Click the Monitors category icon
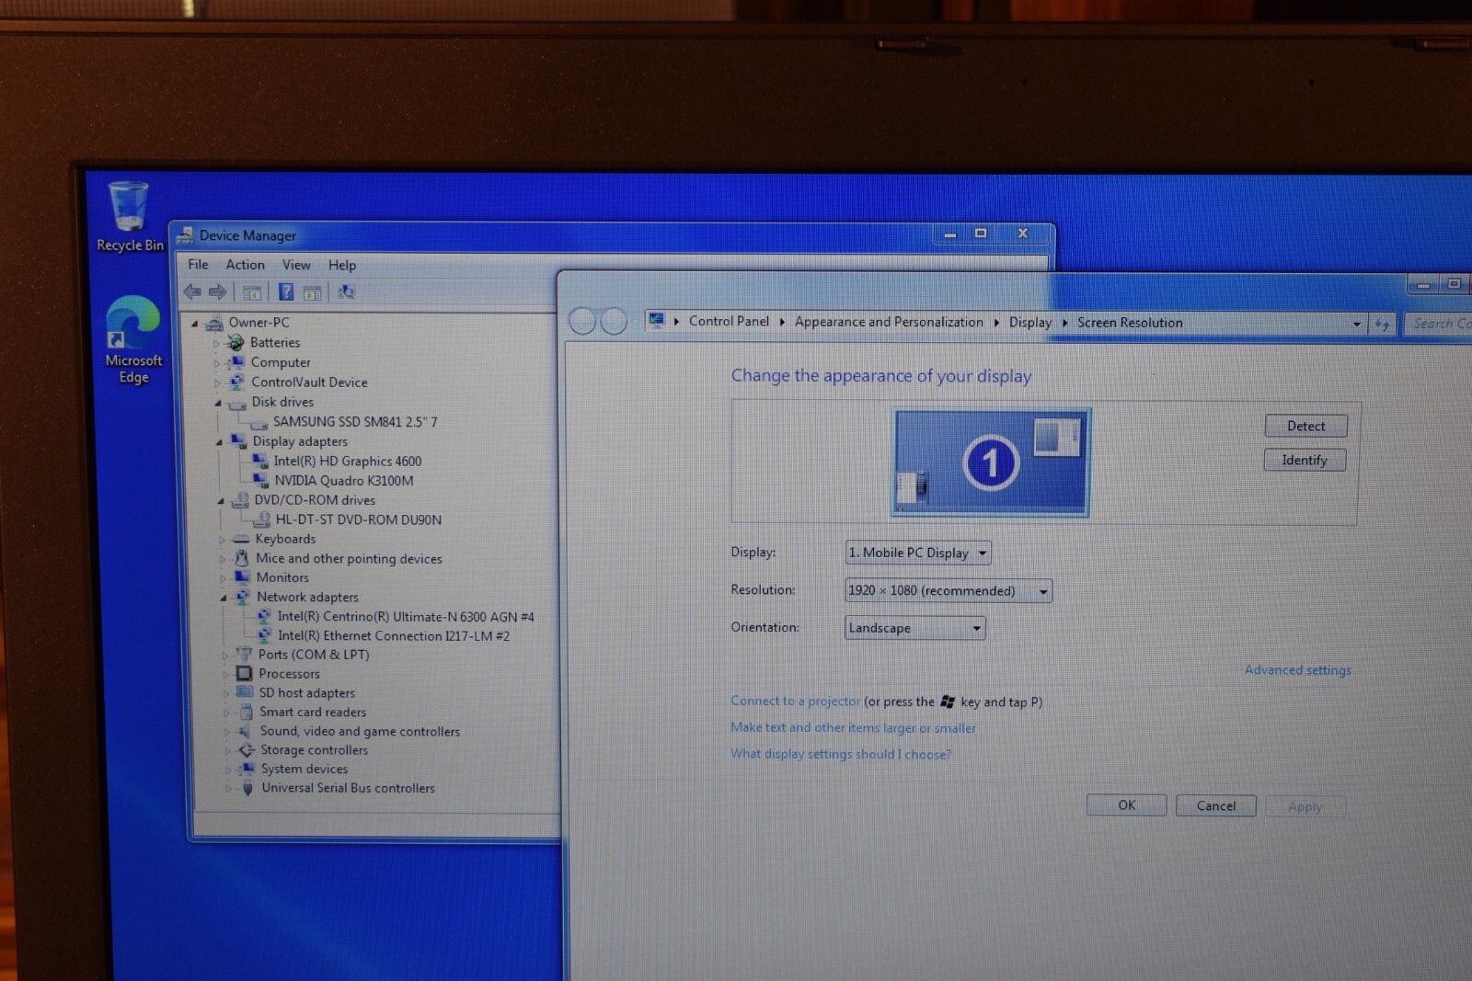This screenshot has width=1472, height=981. point(242,577)
